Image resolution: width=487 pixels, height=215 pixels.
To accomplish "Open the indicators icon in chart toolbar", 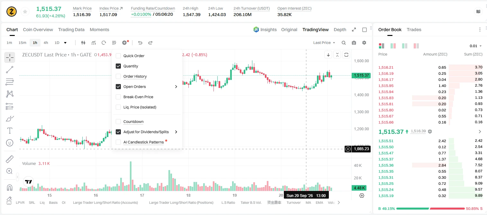I will [x=94, y=43].
